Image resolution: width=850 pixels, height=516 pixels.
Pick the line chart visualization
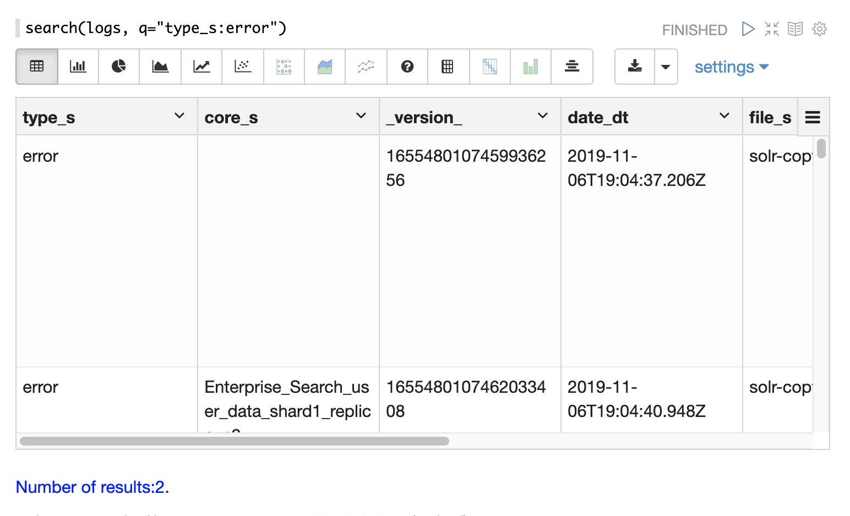[x=201, y=67]
